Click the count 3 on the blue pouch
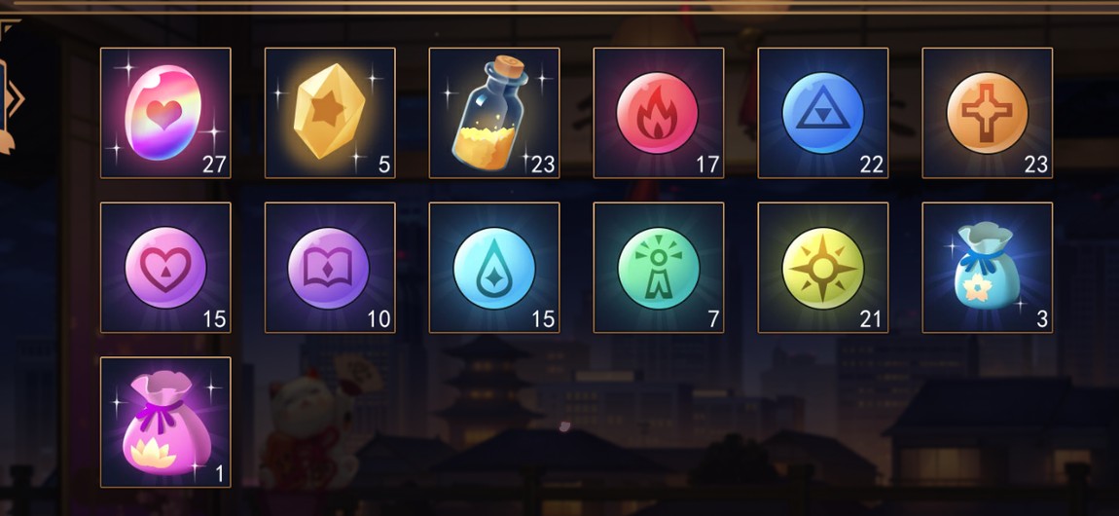Screen dimensions: 1119x516 (x=1042, y=319)
